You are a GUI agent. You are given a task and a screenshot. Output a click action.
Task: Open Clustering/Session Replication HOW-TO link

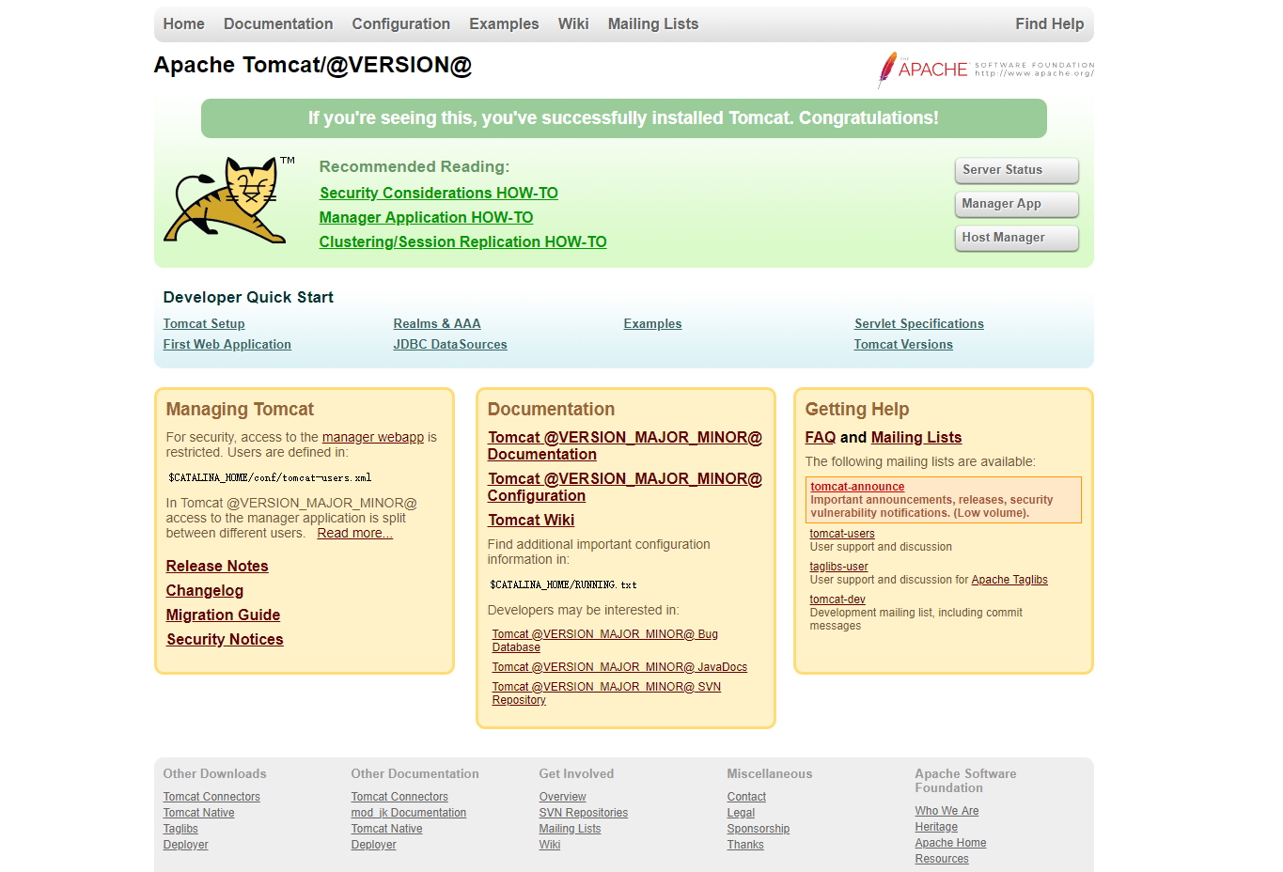(x=462, y=241)
